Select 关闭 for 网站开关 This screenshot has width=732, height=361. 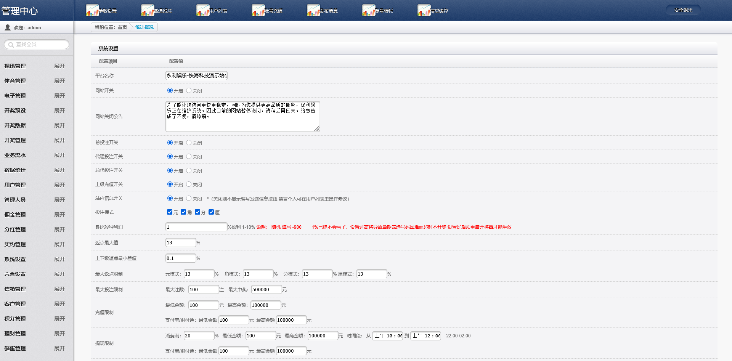189,90
